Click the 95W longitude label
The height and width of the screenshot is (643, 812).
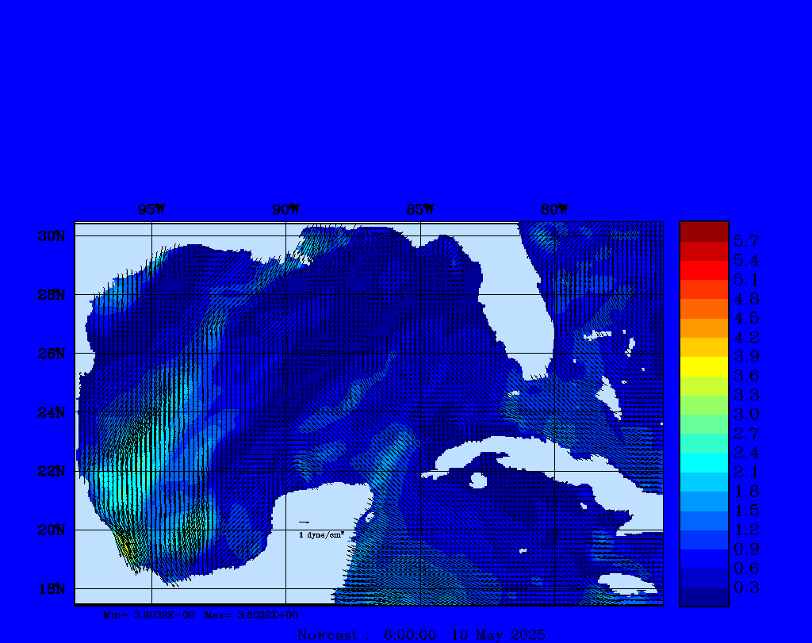(151, 210)
